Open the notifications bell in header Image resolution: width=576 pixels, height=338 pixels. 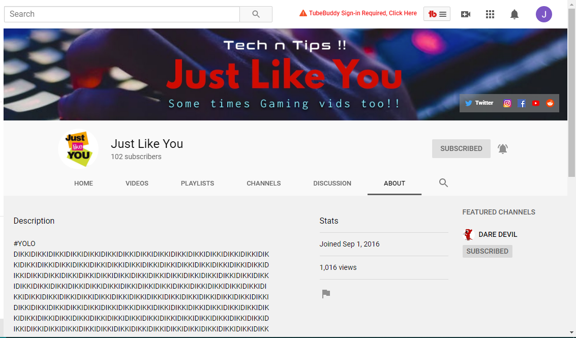514,14
